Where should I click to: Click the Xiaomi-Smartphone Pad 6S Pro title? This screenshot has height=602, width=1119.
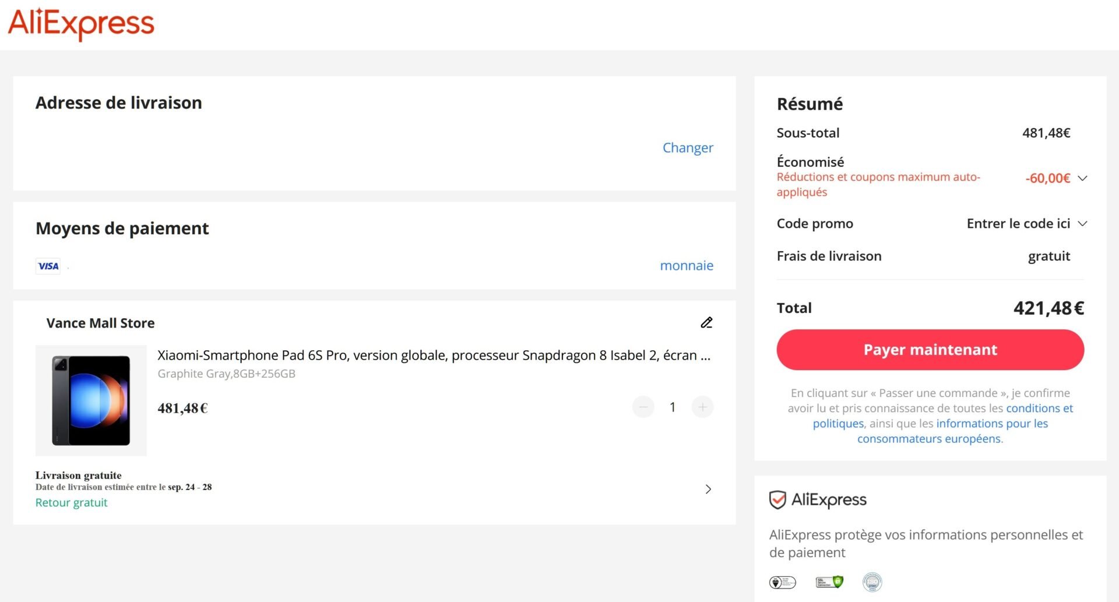(x=434, y=355)
